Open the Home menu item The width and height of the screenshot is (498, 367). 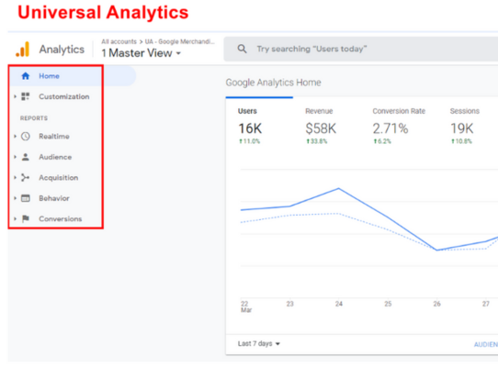pos(73,76)
